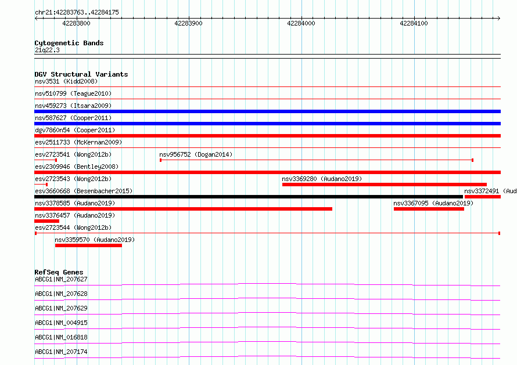
Task: Select the nsv3372491 variant label
Action: (490, 191)
